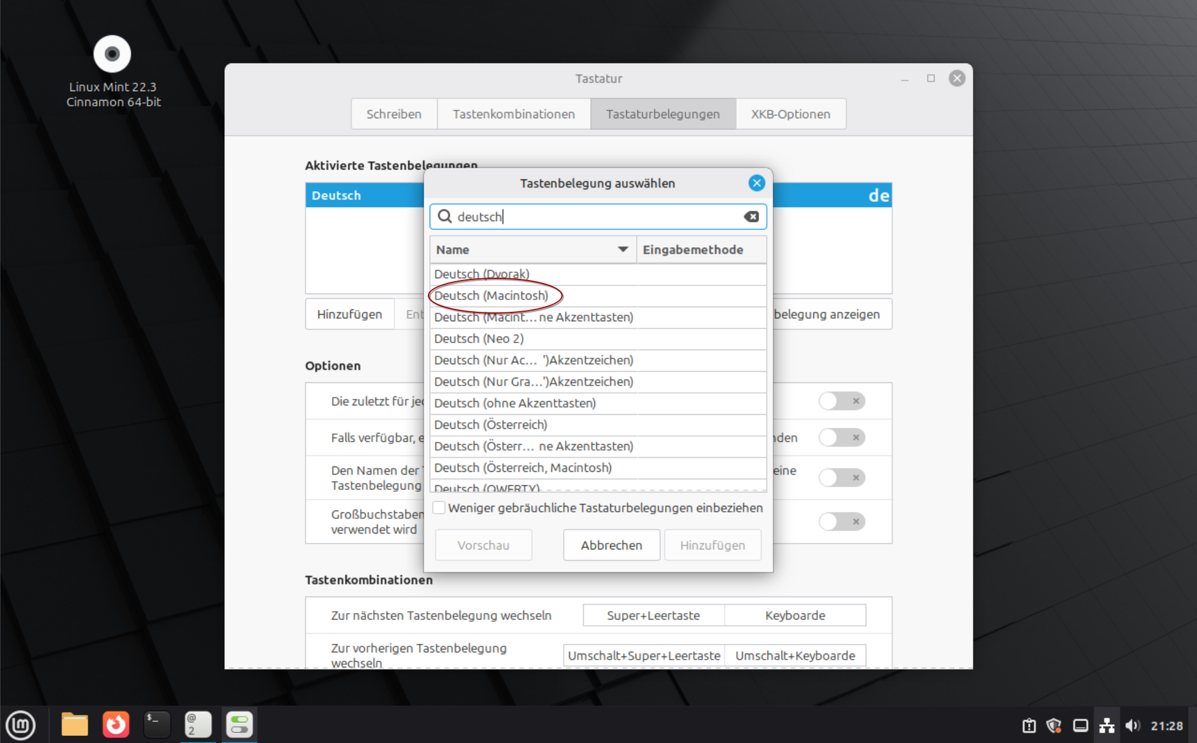1197x743 pixels.
Task: Click the Vorschau button
Action: [x=483, y=545]
